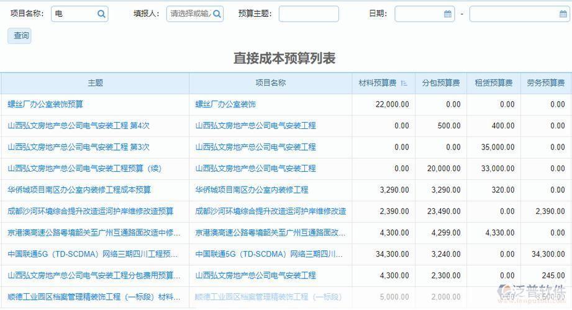Open 中国联通5G 工程预 subject link
This screenshot has width=572, height=310.
click(x=93, y=254)
